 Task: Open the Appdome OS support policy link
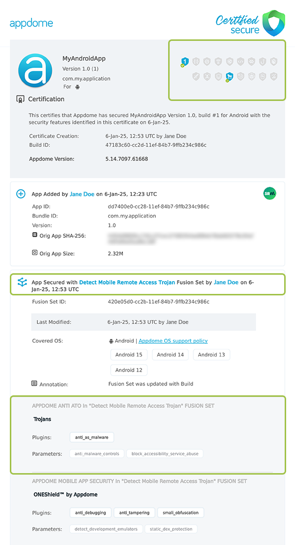point(173,341)
